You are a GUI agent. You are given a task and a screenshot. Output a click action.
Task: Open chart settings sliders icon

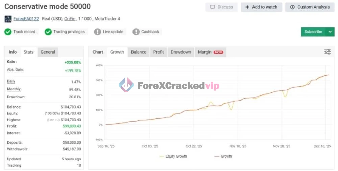[327, 52]
